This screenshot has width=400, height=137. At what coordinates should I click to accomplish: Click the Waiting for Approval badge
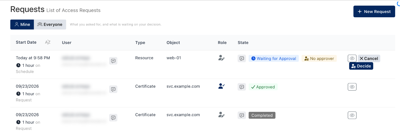click(274, 58)
